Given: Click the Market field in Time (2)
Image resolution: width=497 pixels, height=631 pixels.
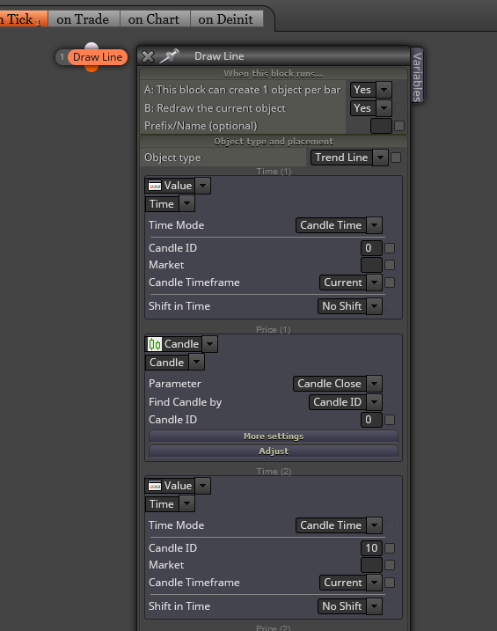Looking at the screenshot, I should tap(371, 565).
